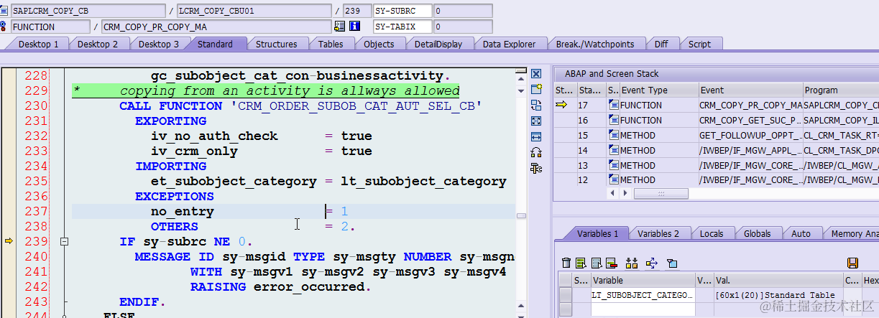Click the event icon in stack row 16

coord(613,120)
